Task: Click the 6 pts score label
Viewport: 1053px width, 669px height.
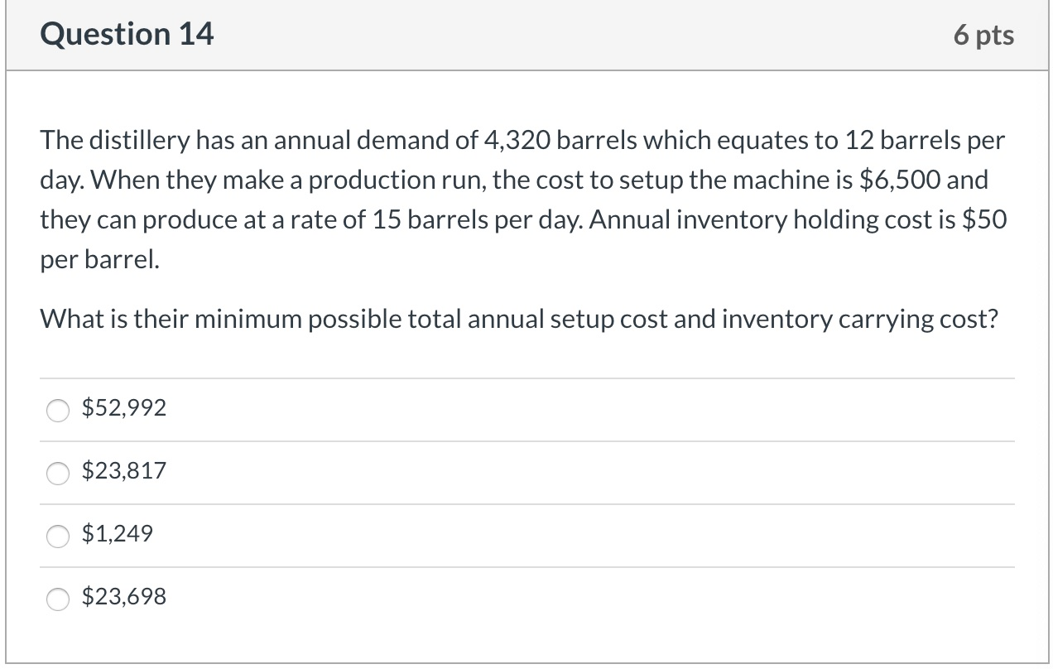Action: tap(983, 36)
